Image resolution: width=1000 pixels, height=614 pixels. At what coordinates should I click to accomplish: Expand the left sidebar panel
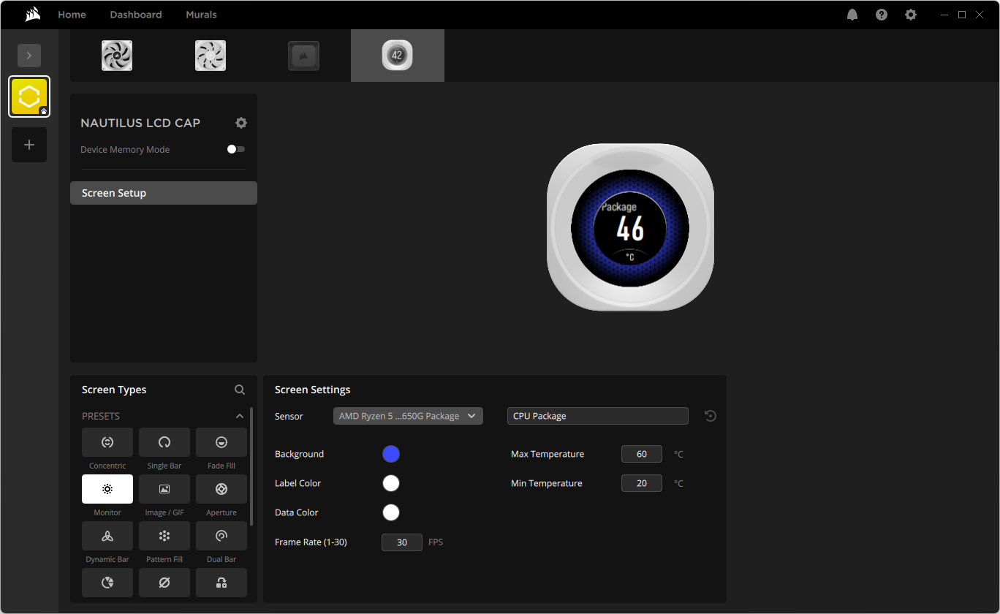[x=29, y=56]
